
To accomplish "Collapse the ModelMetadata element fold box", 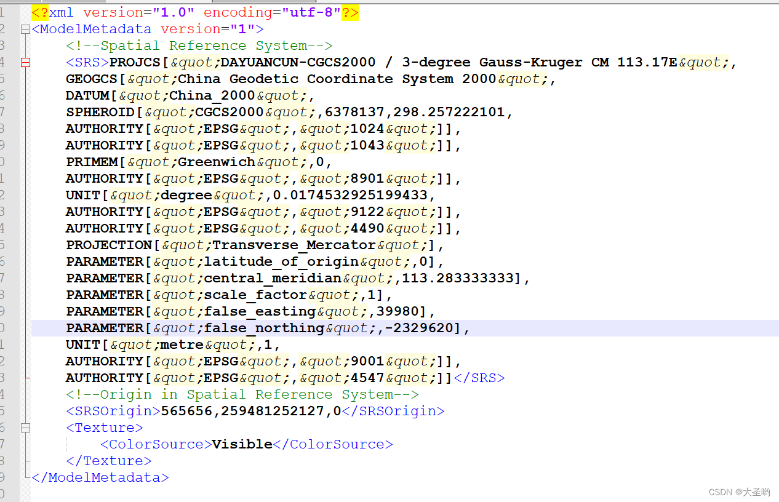I will [x=25, y=28].
